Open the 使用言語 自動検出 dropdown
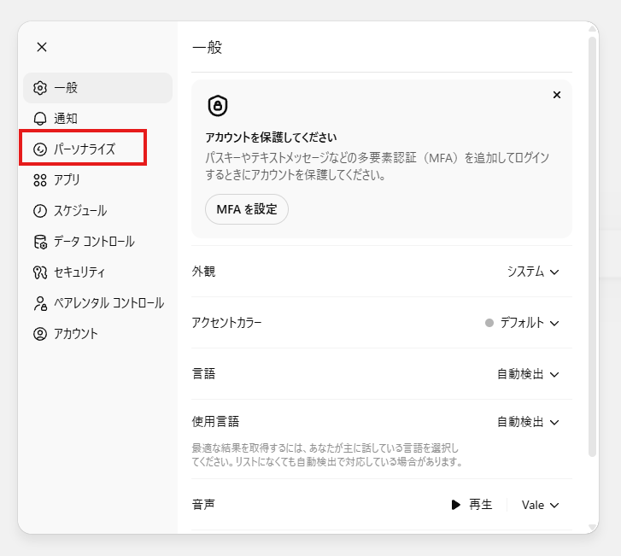 pyautogui.click(x=528, y=422)
